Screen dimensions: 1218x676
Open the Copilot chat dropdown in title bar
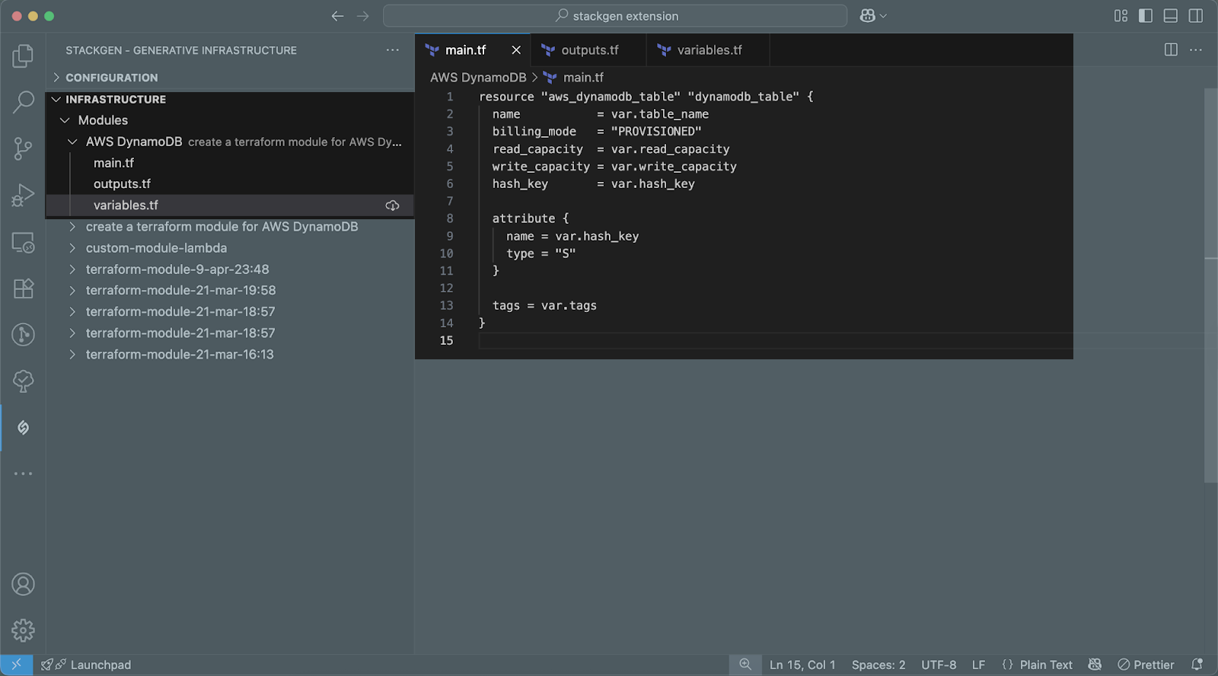point(873,16)
